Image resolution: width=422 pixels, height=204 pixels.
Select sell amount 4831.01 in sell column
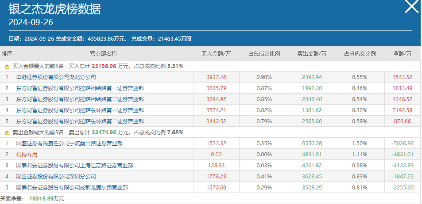coord(312,155)
